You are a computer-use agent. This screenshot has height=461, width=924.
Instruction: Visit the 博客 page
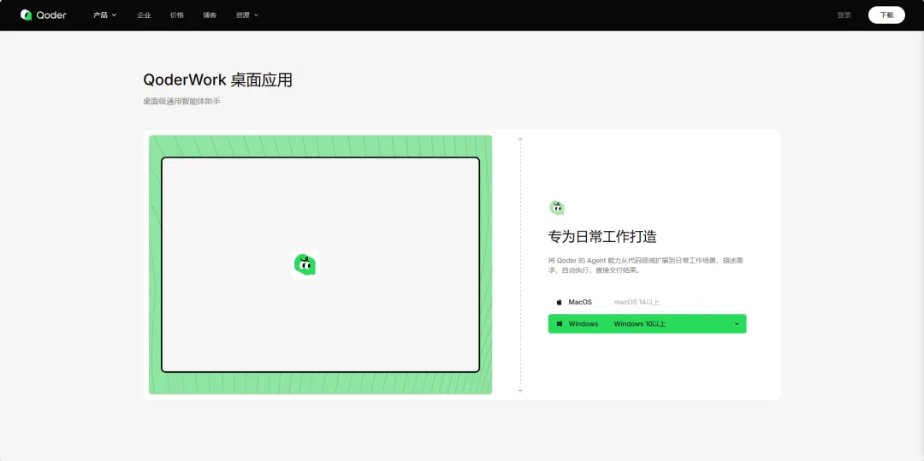(x=210, y=15)
